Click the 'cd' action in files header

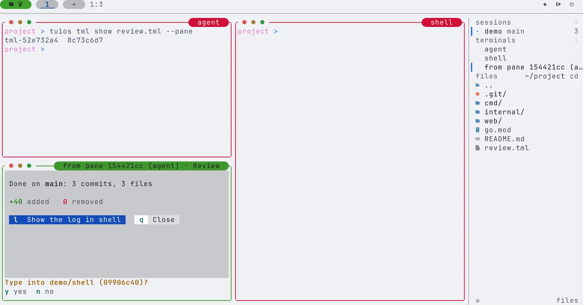(574, 76)
